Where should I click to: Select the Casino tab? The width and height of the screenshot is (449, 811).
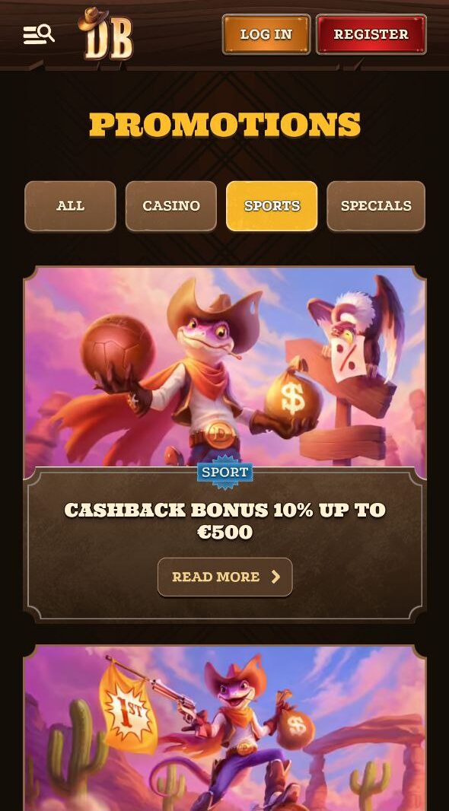[x=171, y=206]
